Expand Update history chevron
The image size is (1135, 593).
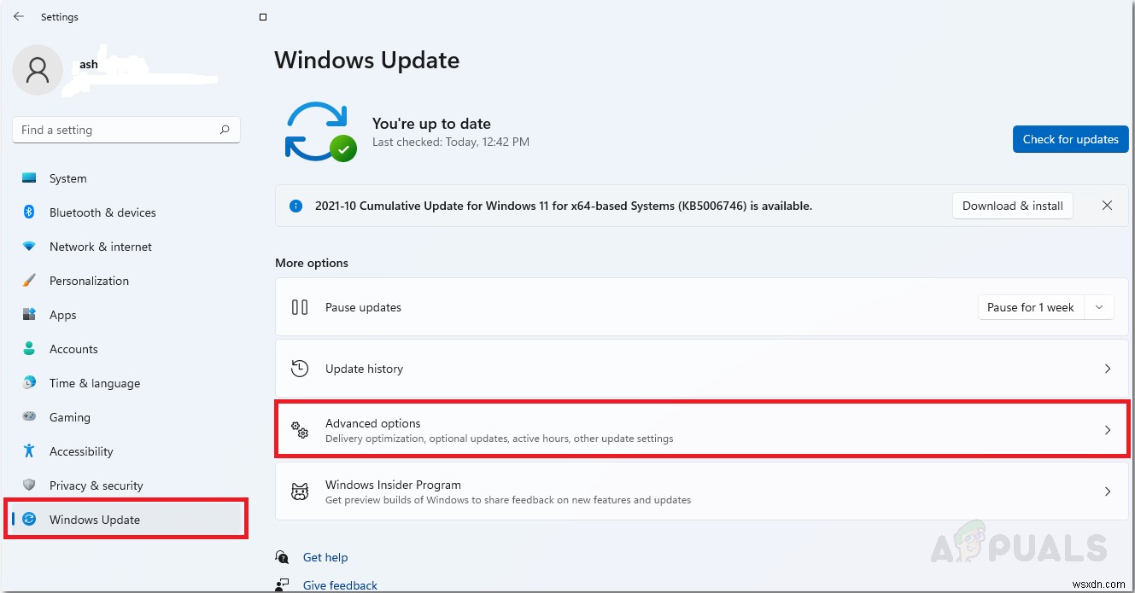click(x=1108, y=369)
